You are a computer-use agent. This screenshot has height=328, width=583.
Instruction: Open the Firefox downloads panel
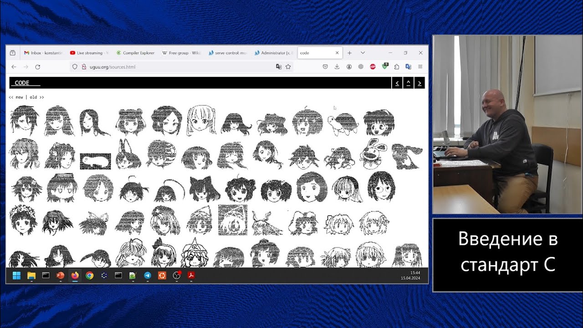(337, 67)
